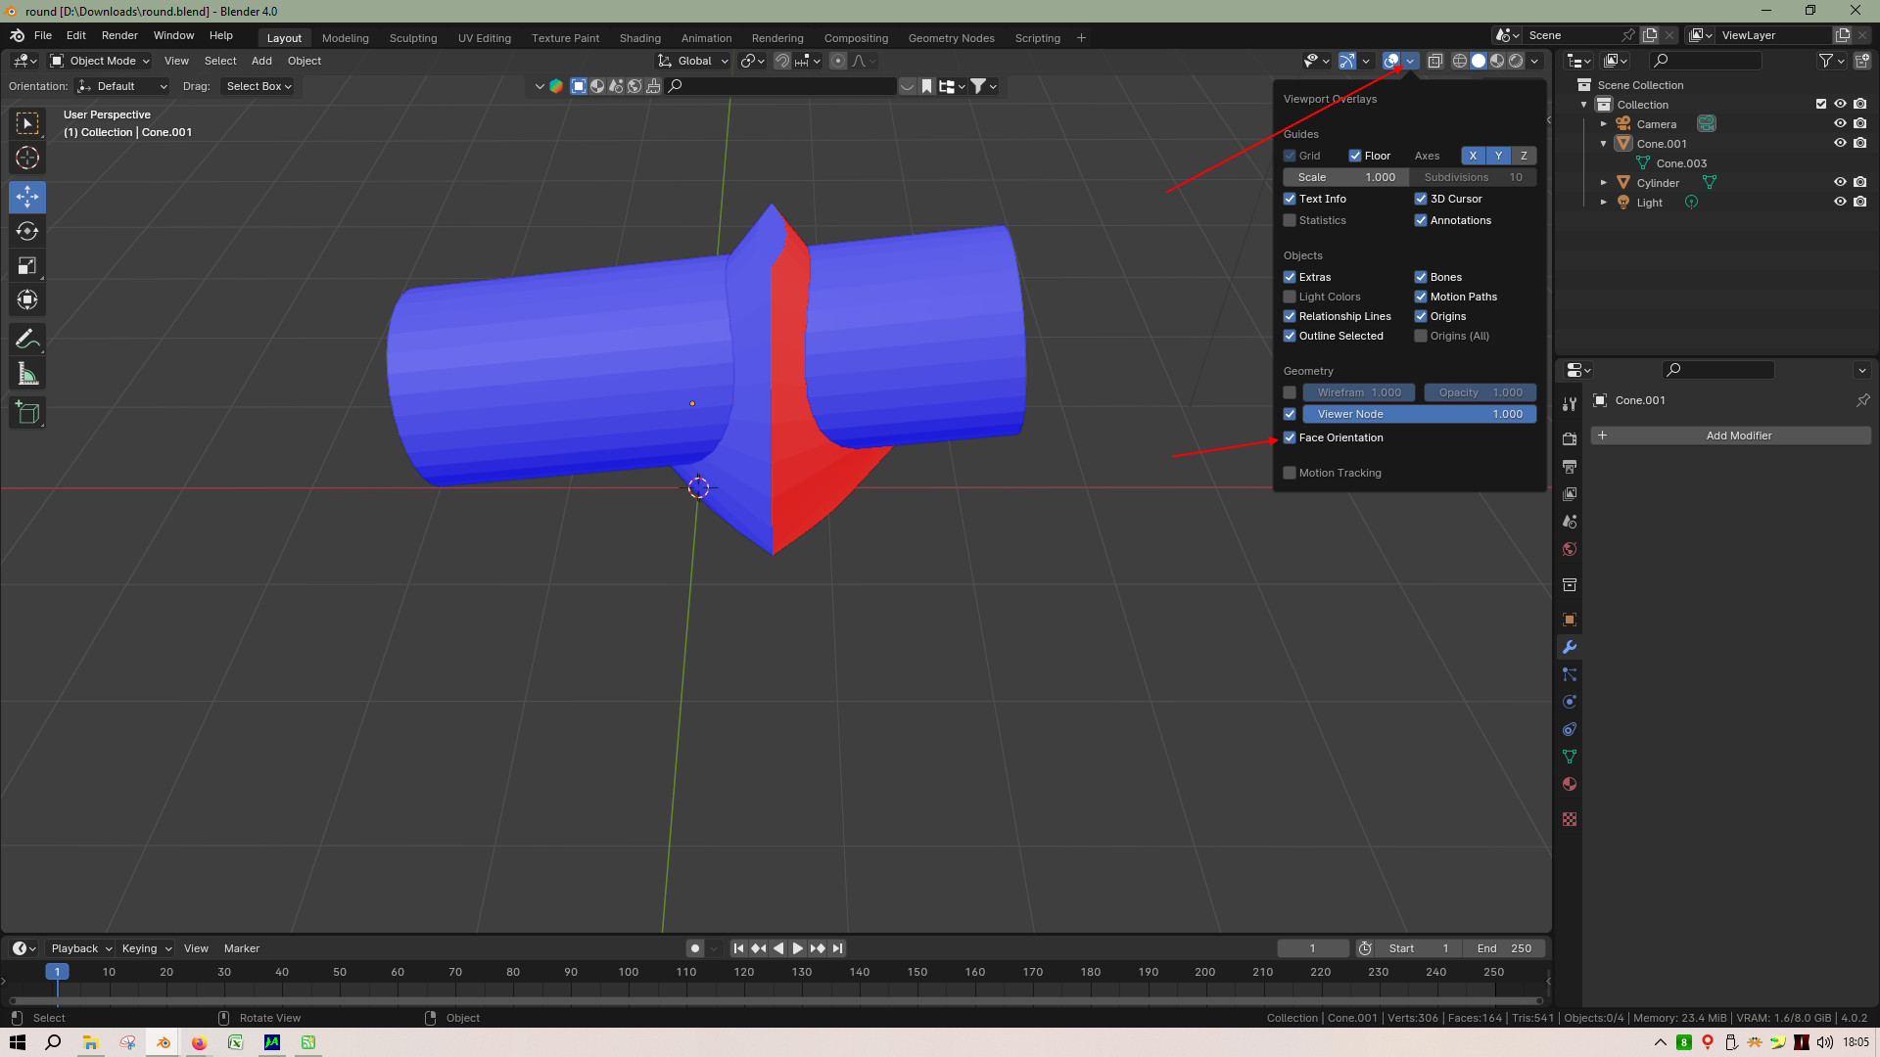Switch to the Shading workspace tab
The image size is (1880, 1057).
pyautogui.click(x=640, y=38)
